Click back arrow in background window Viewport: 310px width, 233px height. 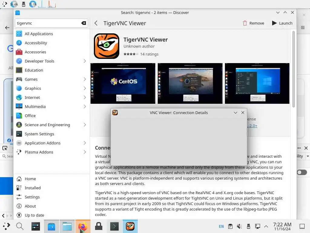[7, 28]
